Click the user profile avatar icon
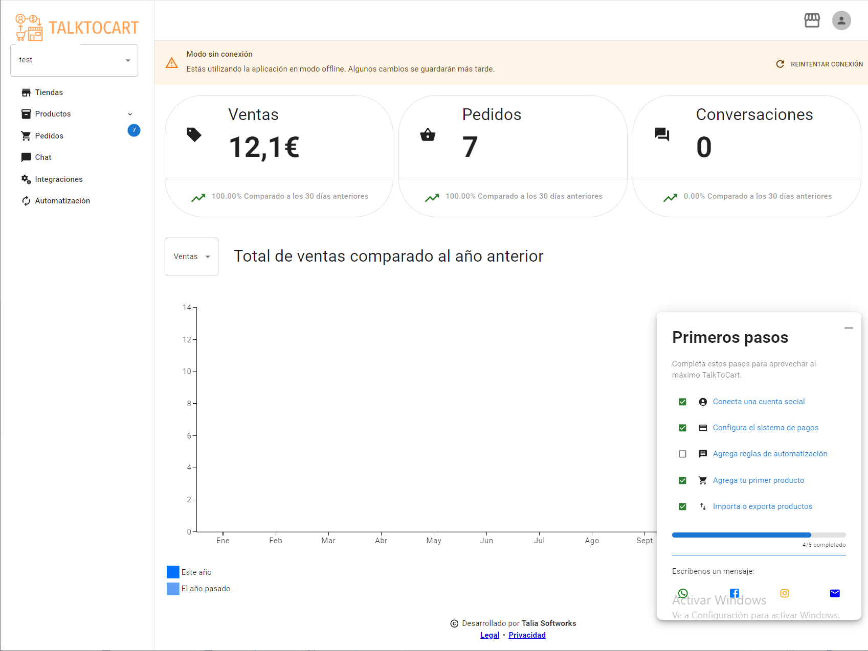The height and width of the screenshot is (651, 868). coord(841,20)
